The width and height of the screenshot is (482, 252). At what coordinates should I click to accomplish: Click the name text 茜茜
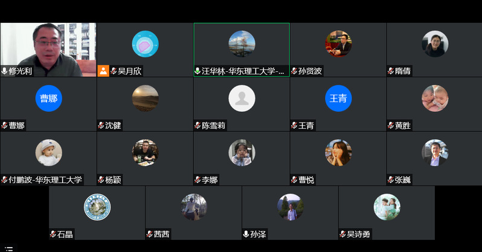click(161, 234)
